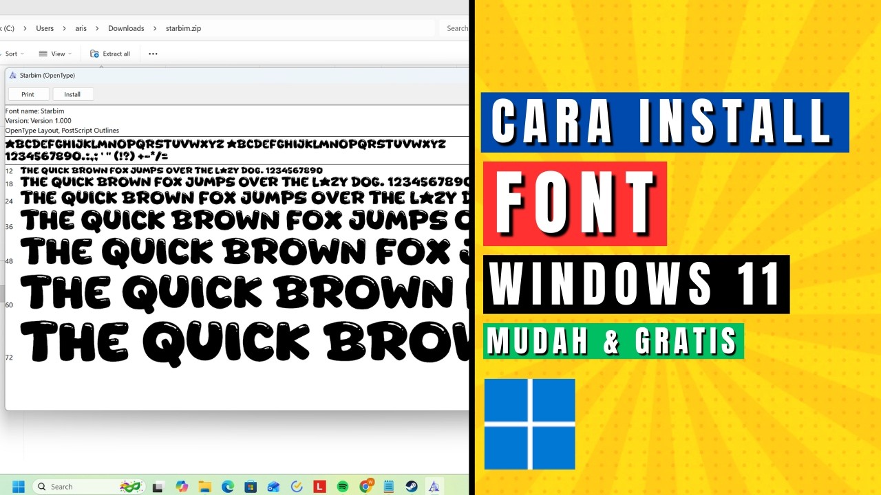881x495 pixels.
Task: Open the View dropdown in File Explorer
Action: coord(55,54)
